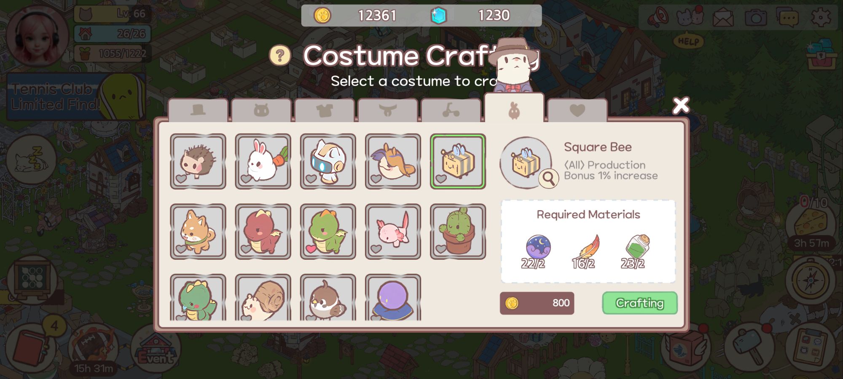Image resolution: width=843 pixels, height=379 pixels.
Task: Click the green Crafting button
Action: 639,303
